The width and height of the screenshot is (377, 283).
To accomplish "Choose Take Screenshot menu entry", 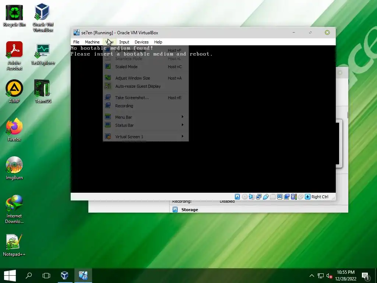I will point(146,97).
